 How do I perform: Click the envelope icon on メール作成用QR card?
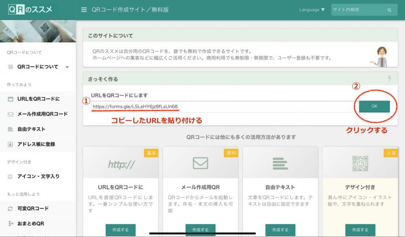coord(200,163)
